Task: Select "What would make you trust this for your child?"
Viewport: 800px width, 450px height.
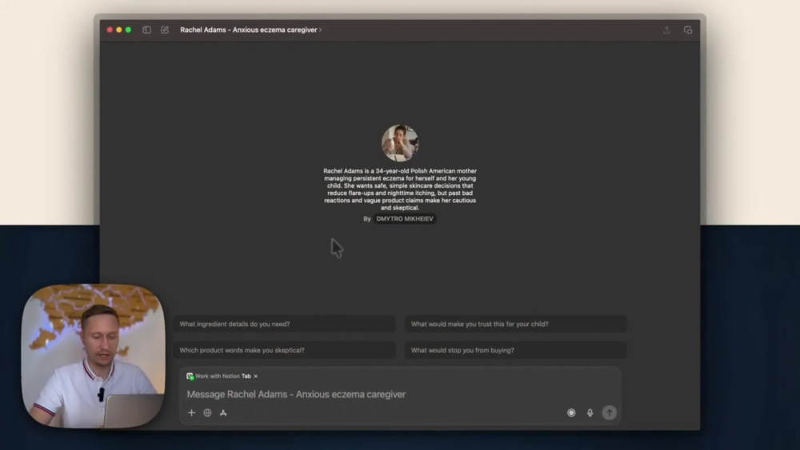Action: point(516,325)
